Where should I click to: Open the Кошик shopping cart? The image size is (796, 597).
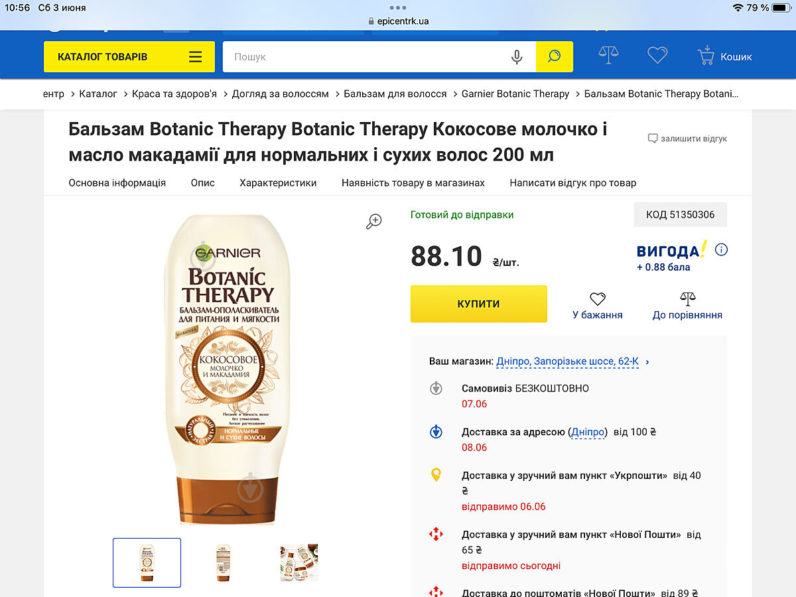click(x=724, y=56)
